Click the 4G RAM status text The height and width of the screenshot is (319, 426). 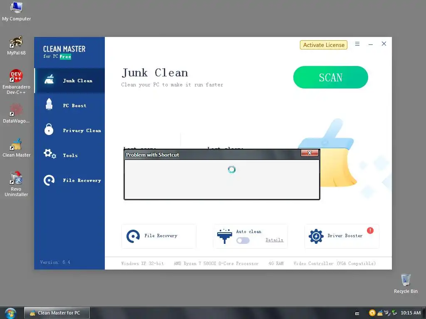point(276,263)
